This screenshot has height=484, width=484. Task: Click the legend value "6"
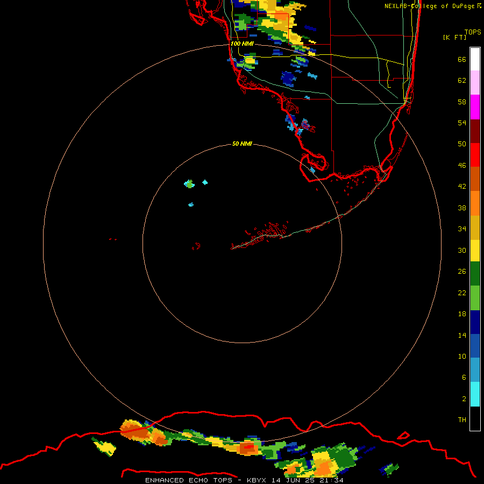click(x=464, y=378)
